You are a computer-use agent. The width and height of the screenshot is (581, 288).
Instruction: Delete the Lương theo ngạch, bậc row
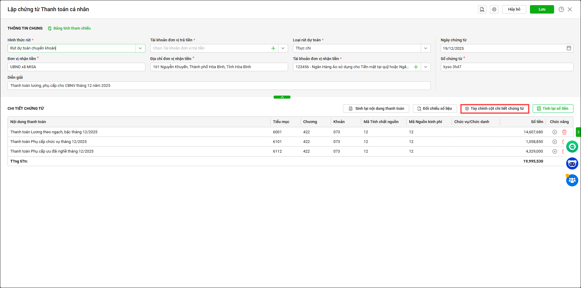564,132
